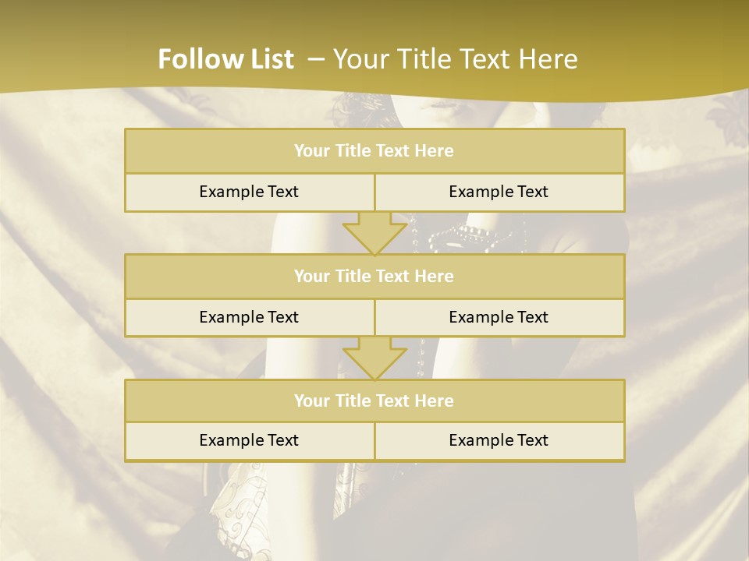The height and width of the screenshot is (561, 749).
Task: Click the dash separator in the slide title
Action: [316, 59]
